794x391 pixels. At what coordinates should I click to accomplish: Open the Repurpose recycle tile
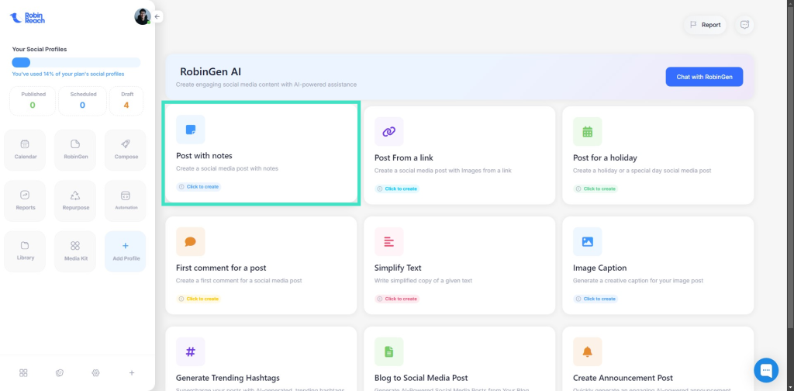click(75, 201)
